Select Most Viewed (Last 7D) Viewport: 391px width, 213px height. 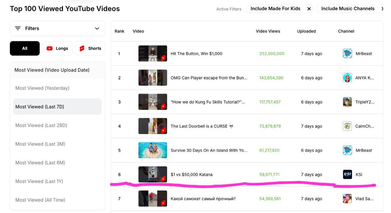(57, 106)
